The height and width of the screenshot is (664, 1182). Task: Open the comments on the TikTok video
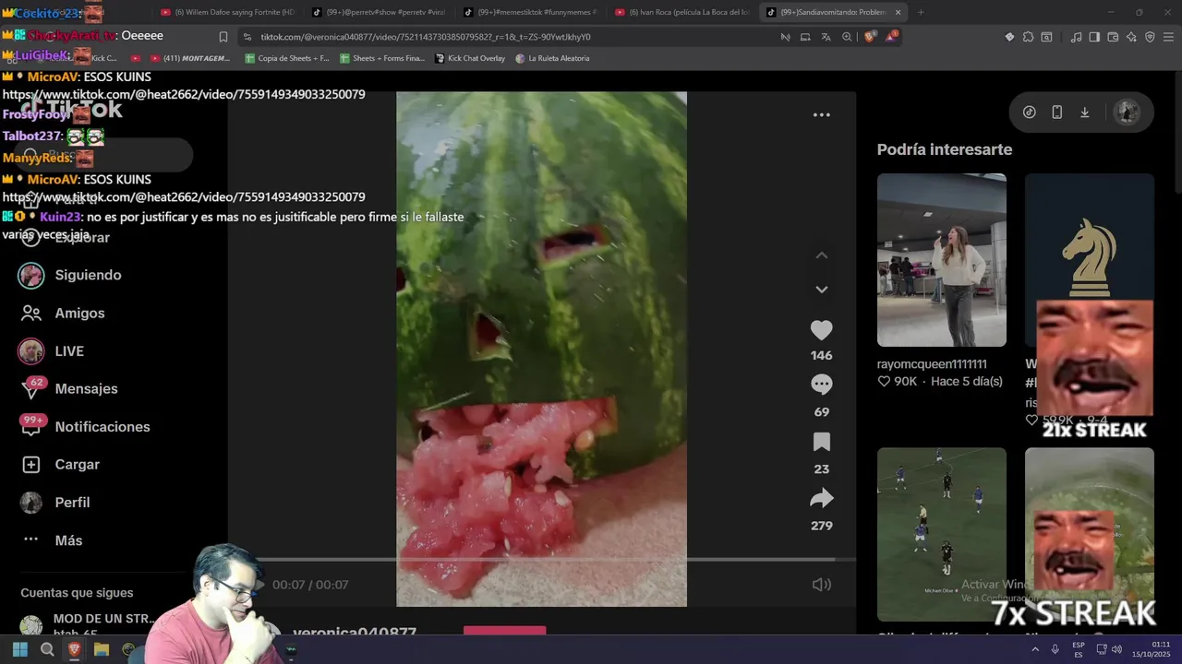[821, 384]
